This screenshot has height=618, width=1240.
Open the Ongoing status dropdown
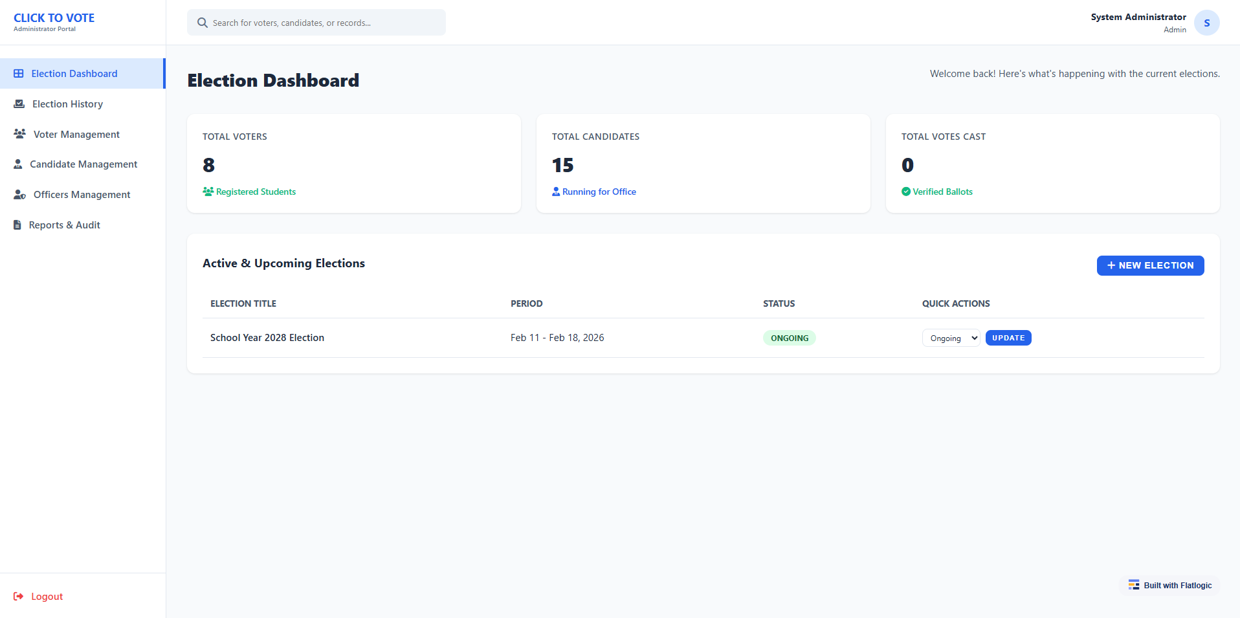pyautogui.click(x=951, y=338)
